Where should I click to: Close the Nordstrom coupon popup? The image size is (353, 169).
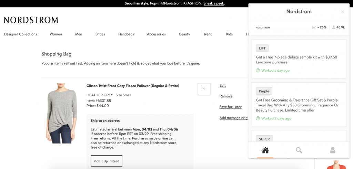pos(342,12)
